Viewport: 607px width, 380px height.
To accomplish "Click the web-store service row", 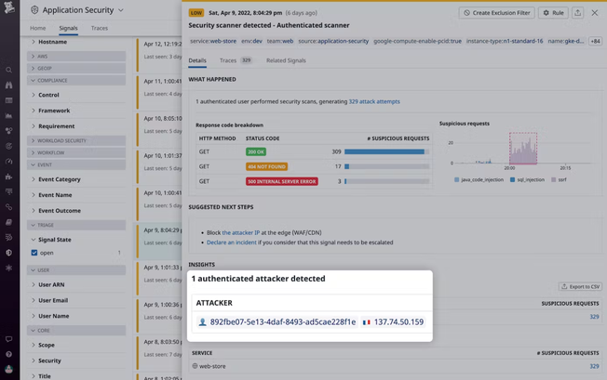I will (x=396, y=366).
